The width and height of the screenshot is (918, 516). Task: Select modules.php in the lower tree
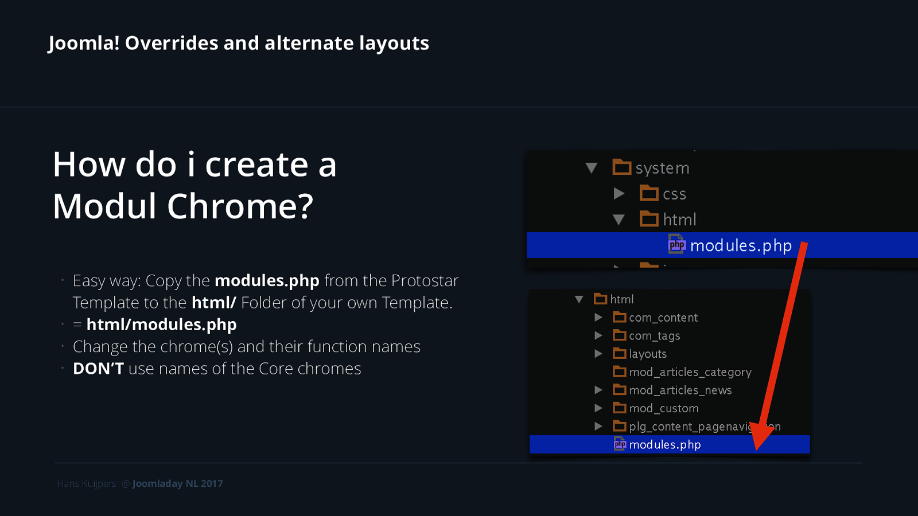tap(665, 445)
